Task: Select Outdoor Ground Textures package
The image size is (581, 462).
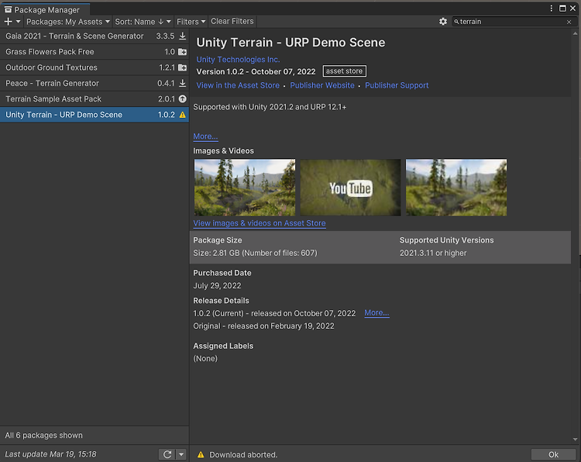Action: pos(94,67)
